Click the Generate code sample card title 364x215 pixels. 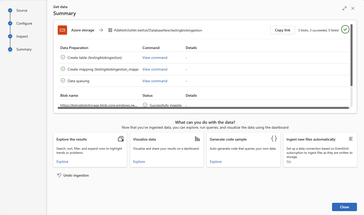228,139
